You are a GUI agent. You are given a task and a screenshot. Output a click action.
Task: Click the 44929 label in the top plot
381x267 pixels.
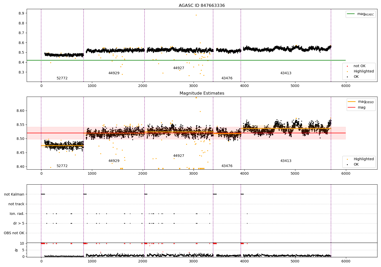(x=114, y=73)
